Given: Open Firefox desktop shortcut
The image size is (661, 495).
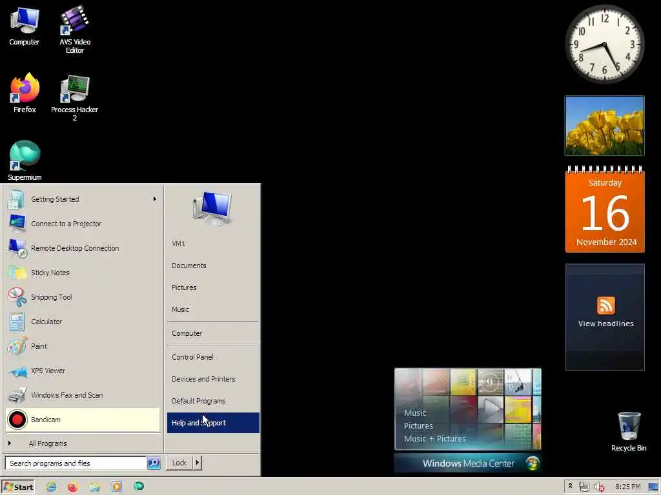Looking at the screenshot, I should 25,93.
